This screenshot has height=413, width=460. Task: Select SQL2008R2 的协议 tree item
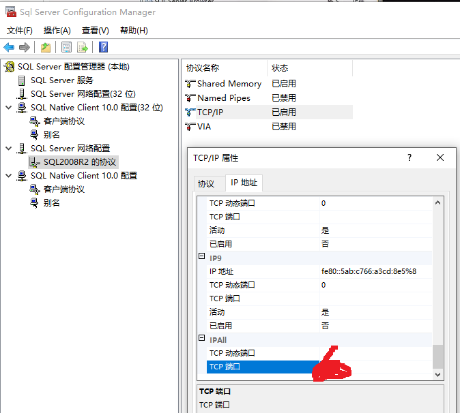click(79, 162)
